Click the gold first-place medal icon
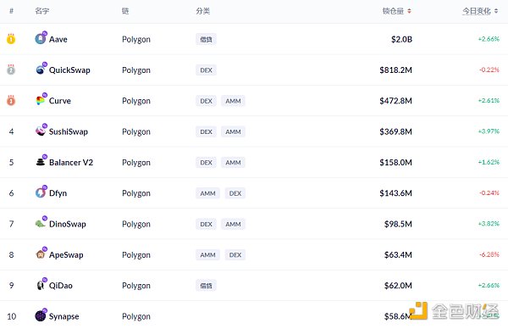This screenshot has height=329, width=508. [11, 39]
